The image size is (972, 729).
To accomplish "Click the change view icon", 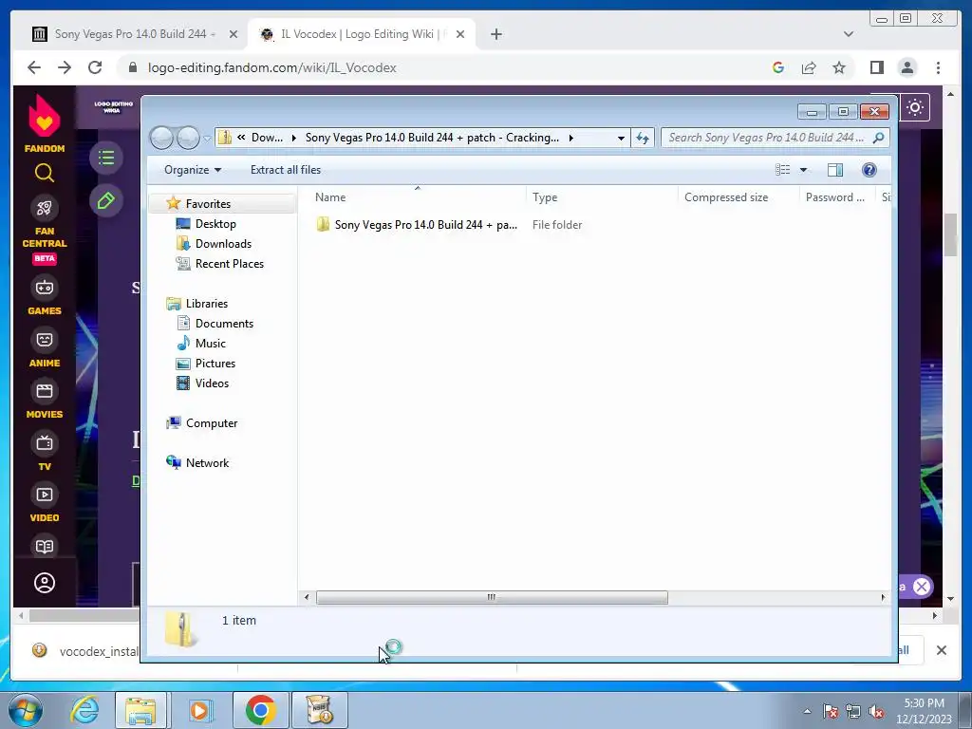I will [783, 170].
